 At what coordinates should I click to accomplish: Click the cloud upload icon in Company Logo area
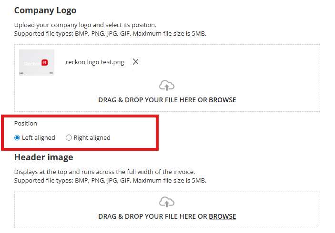tap(167, 86)
